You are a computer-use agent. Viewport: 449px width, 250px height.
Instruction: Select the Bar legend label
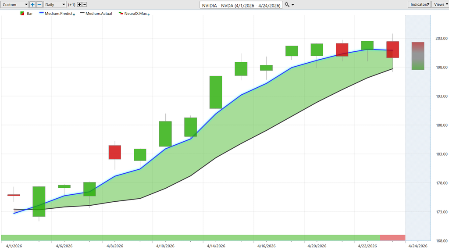tap(30, 14)
